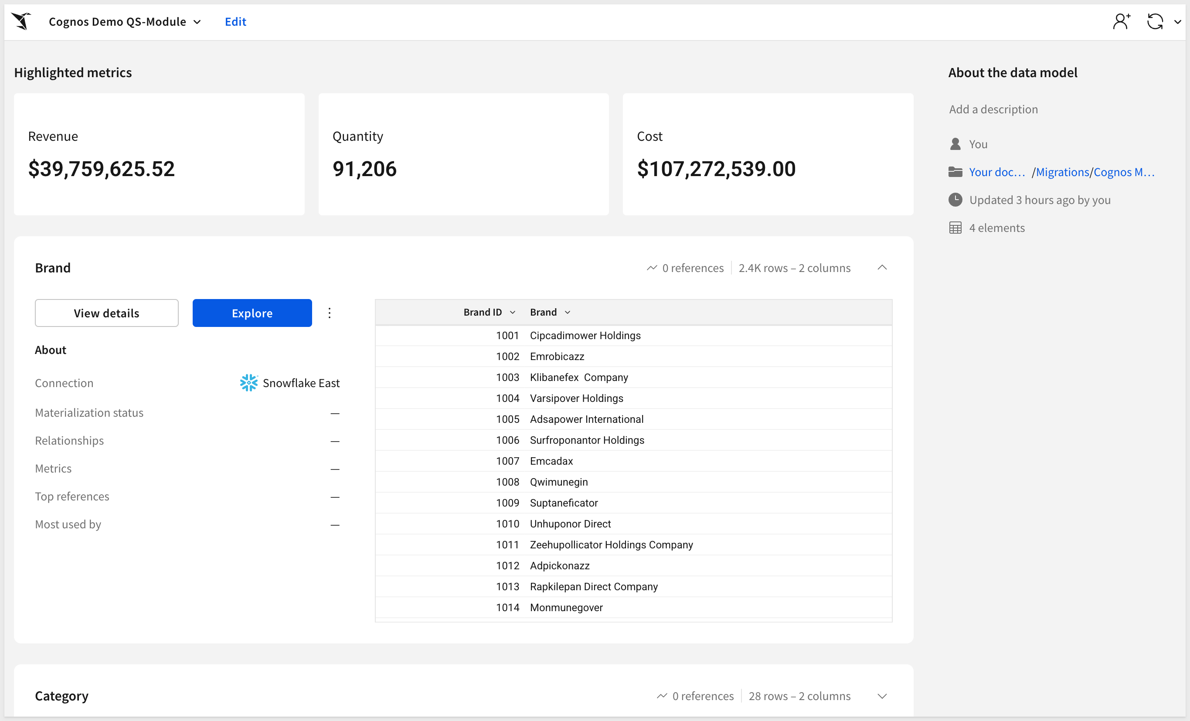Screen dimensions: 1190x721
Task: Click Edit in the top bar
Action: point(235,22)
